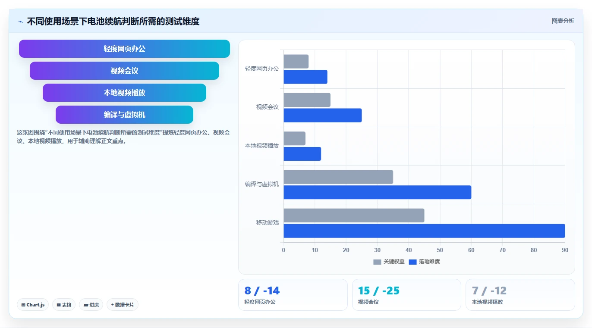
Task: Click the gray 关键权重 bar for 视频会议
Action: (x=307, y=100)
